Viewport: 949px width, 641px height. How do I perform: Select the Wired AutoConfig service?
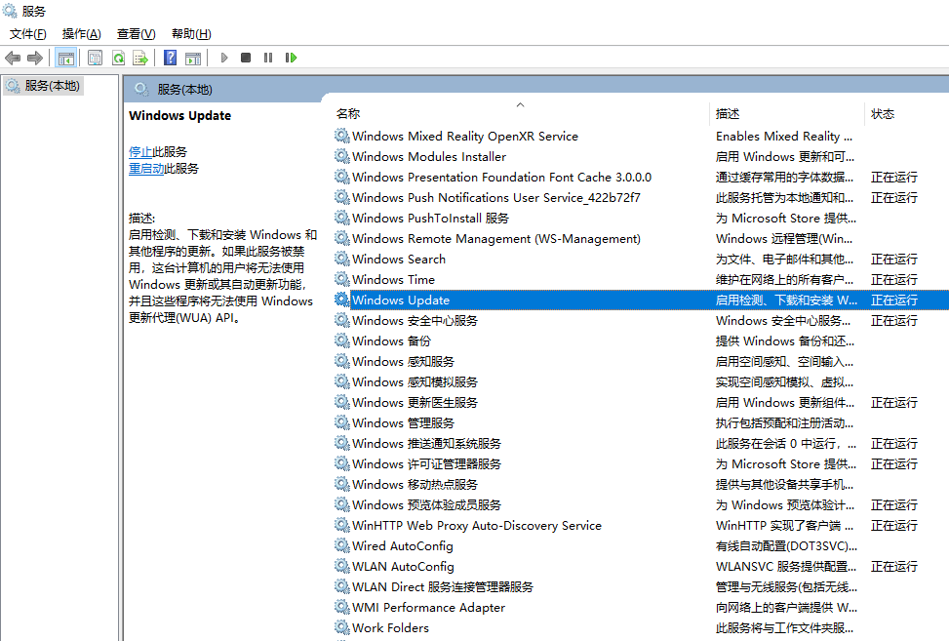click(x=641, y=546)
